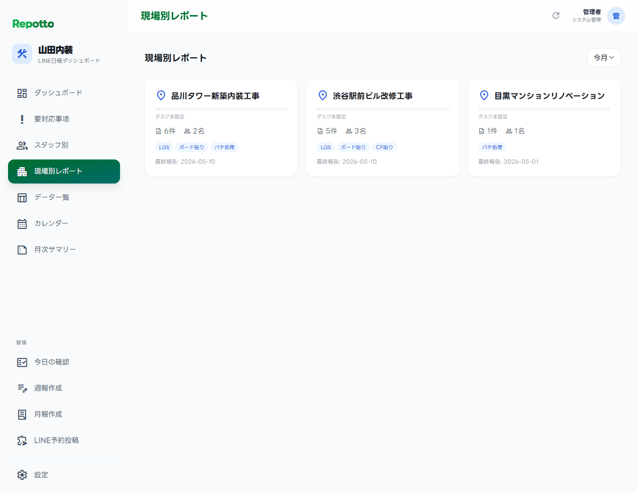
Task: Go to 週報作成
Action: click(x=64, y=388)
